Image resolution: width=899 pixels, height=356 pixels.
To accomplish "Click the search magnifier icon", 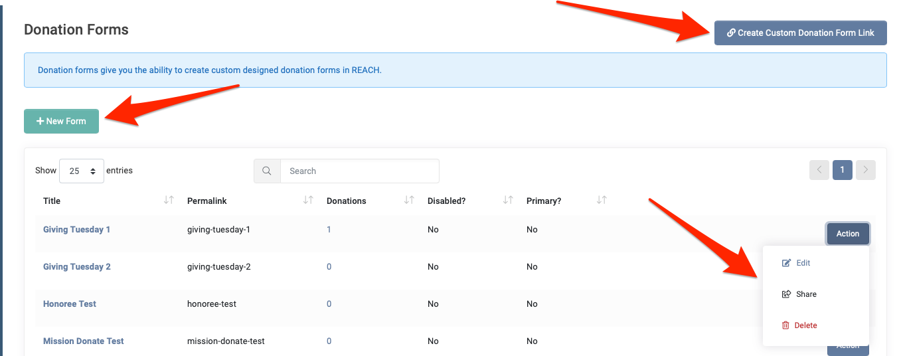I will tap(267, 171).
